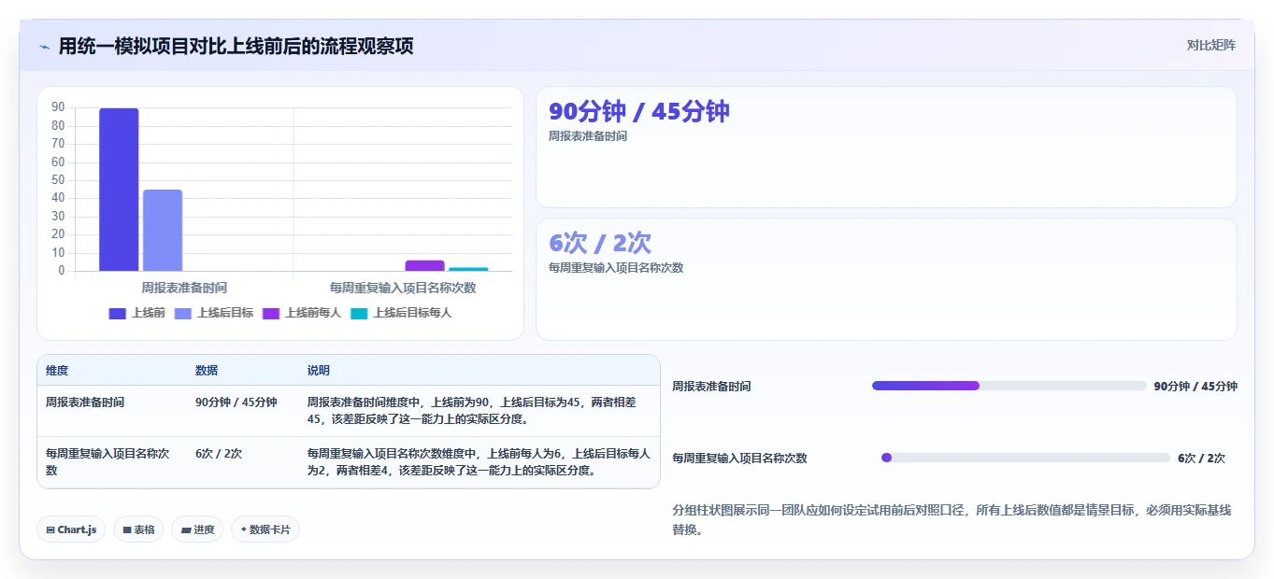Click the 表格 tag chip

138,530
